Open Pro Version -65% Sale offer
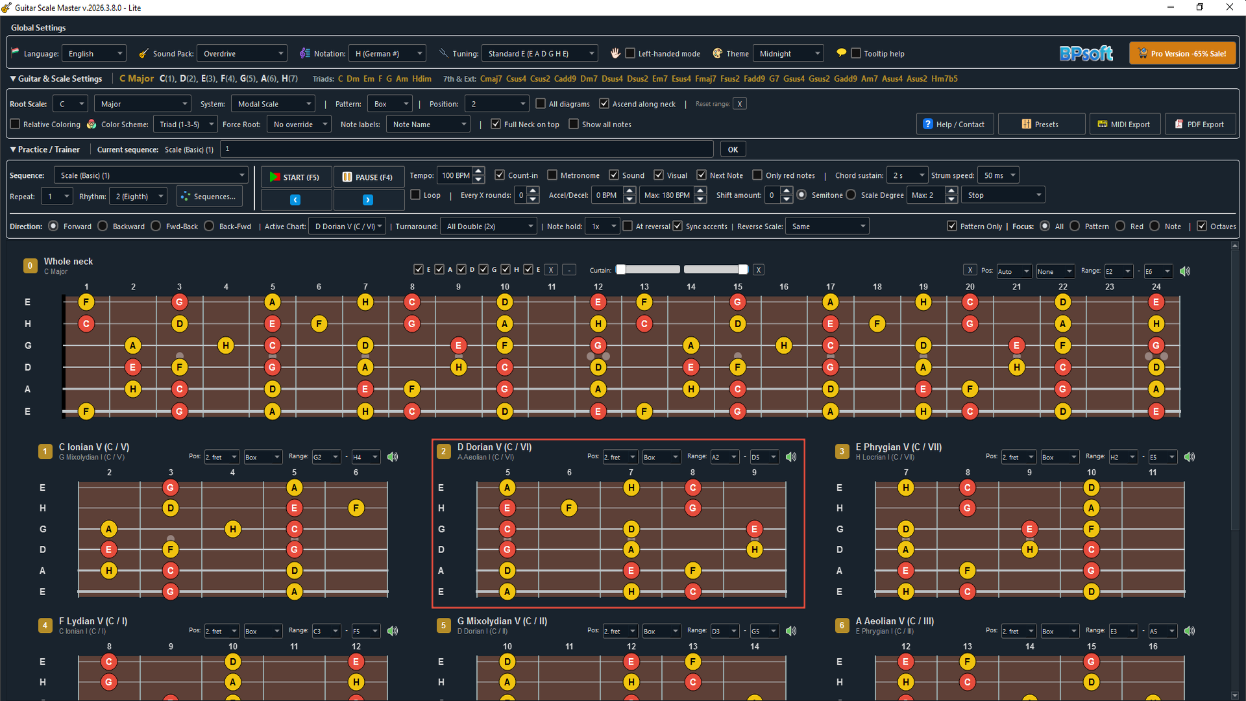The image size is (1246, 701). coord(1182,53)
